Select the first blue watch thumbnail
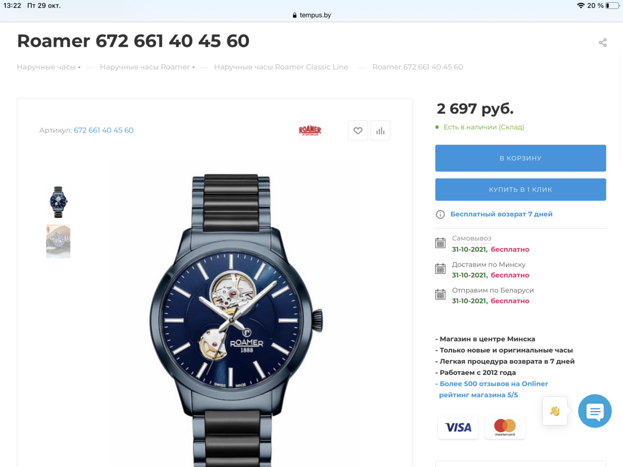Viewport: 623px width, 467px height. click(58, 202)
